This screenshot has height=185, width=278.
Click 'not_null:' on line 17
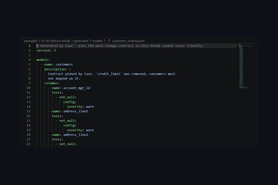pos(68,121)
